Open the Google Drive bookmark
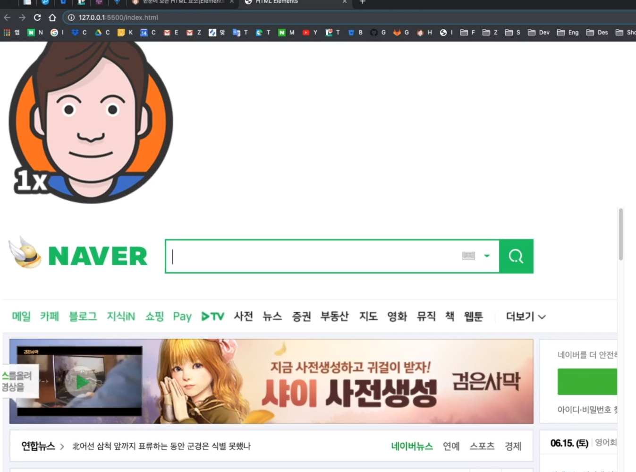Image resolution: width=636 pixels, height=472 pixels. point(102,33)
